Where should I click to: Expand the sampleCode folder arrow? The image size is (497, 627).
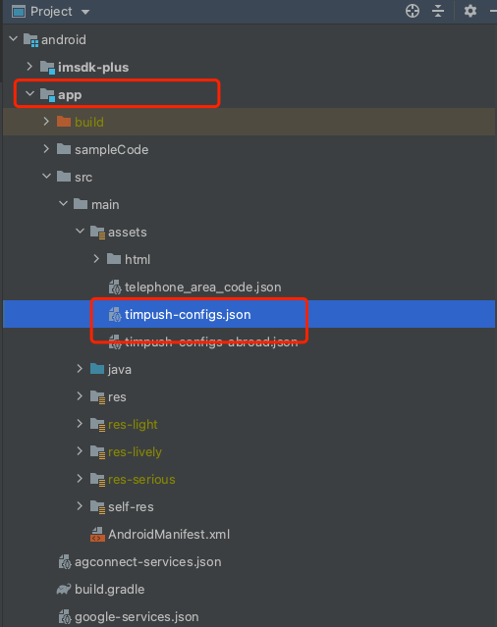(x=46, y=149)
